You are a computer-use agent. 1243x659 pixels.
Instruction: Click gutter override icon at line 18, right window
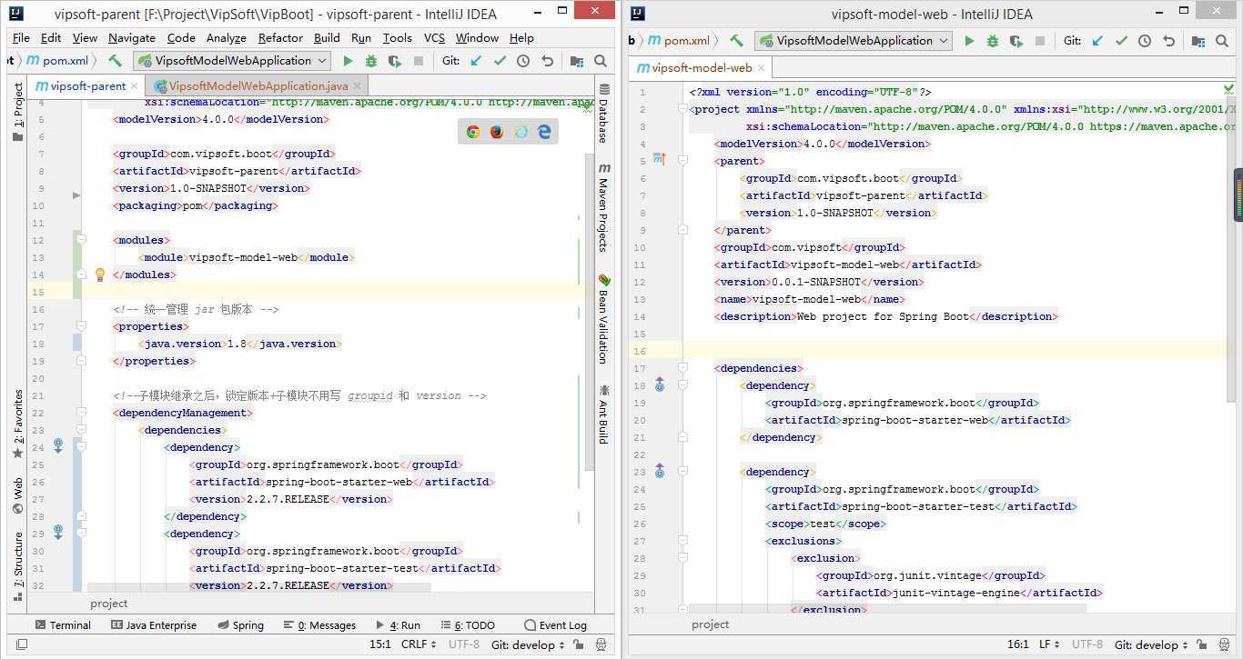click(x=660, y=385)
